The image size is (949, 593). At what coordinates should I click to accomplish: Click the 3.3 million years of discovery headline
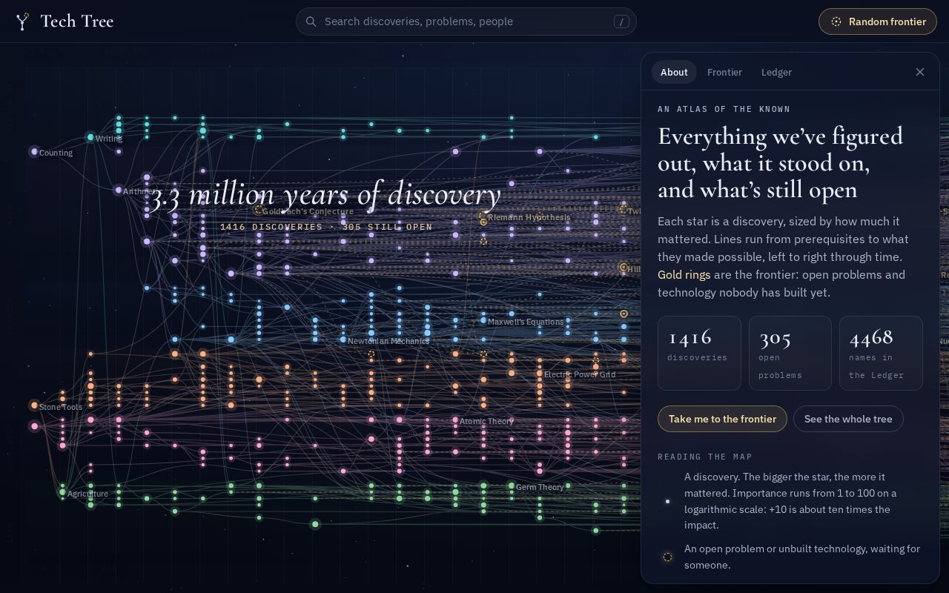(326, 194)
